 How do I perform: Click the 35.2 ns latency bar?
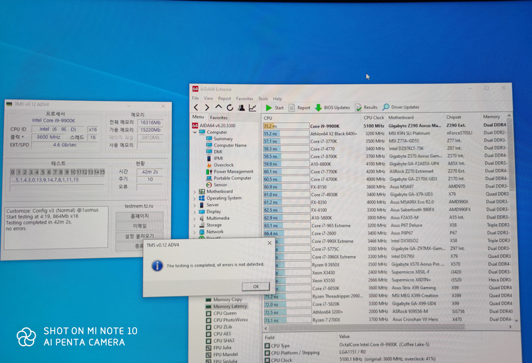pyautogui.click(x=285, y=126)
